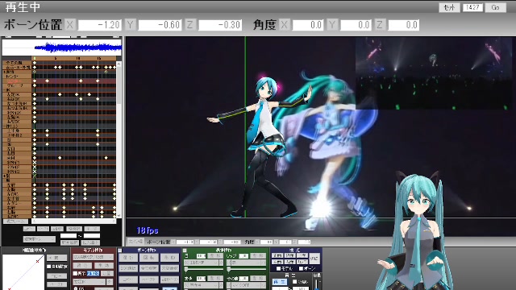Toggle the 繰返 repeat checkbox
The height and width of the screenshot is (290, 516).
(x=294, y=281)
